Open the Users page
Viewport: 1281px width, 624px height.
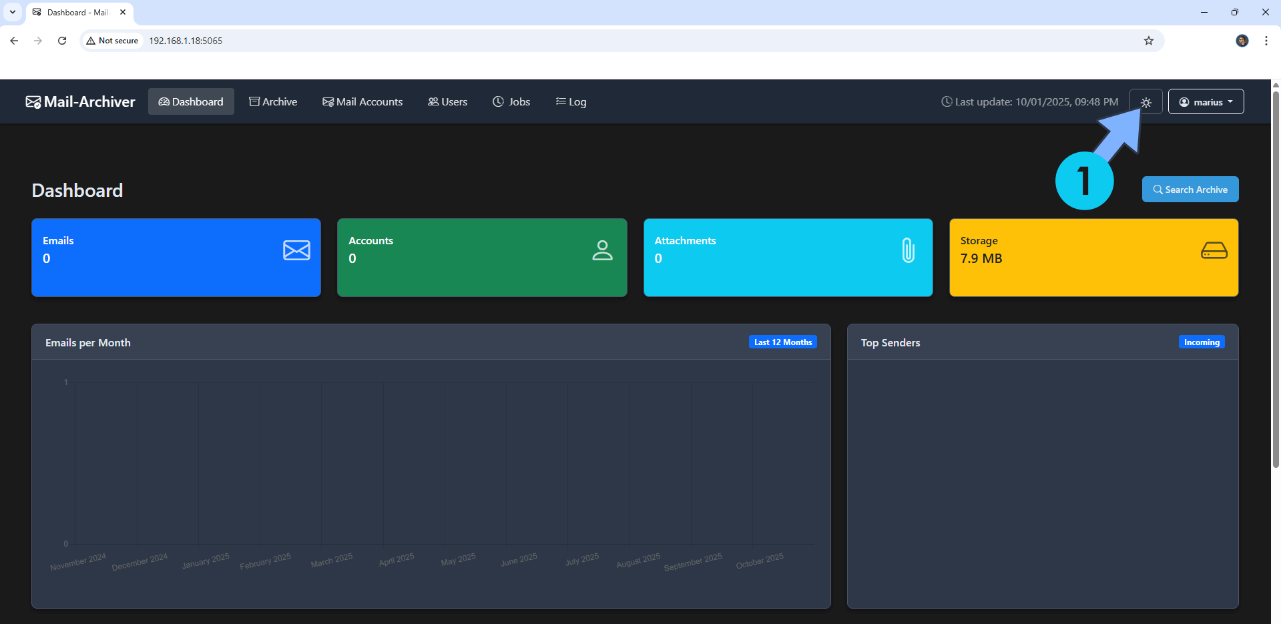[447, 101]
